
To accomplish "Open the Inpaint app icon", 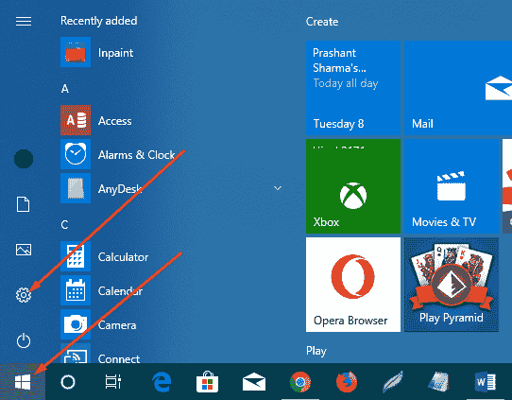I will tap(76, 52).
